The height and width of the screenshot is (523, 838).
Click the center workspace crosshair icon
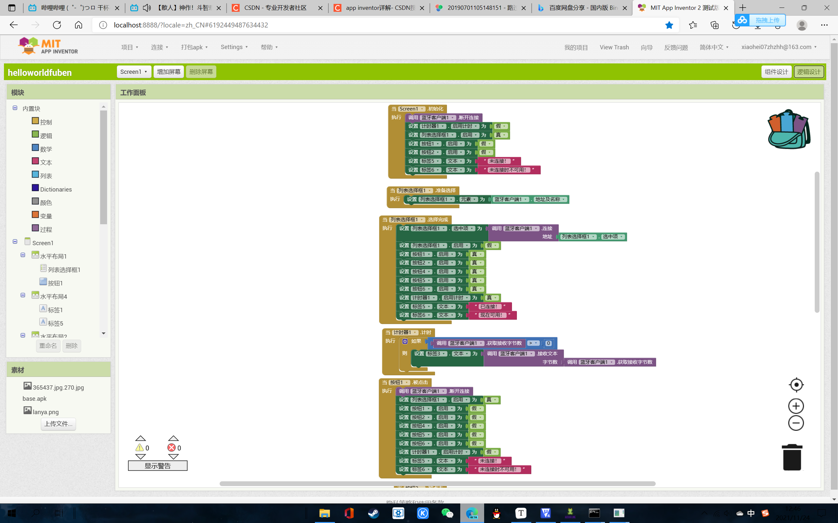pos(796,385)
